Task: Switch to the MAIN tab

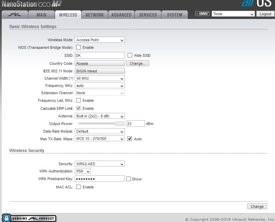Action: point(42,15)
